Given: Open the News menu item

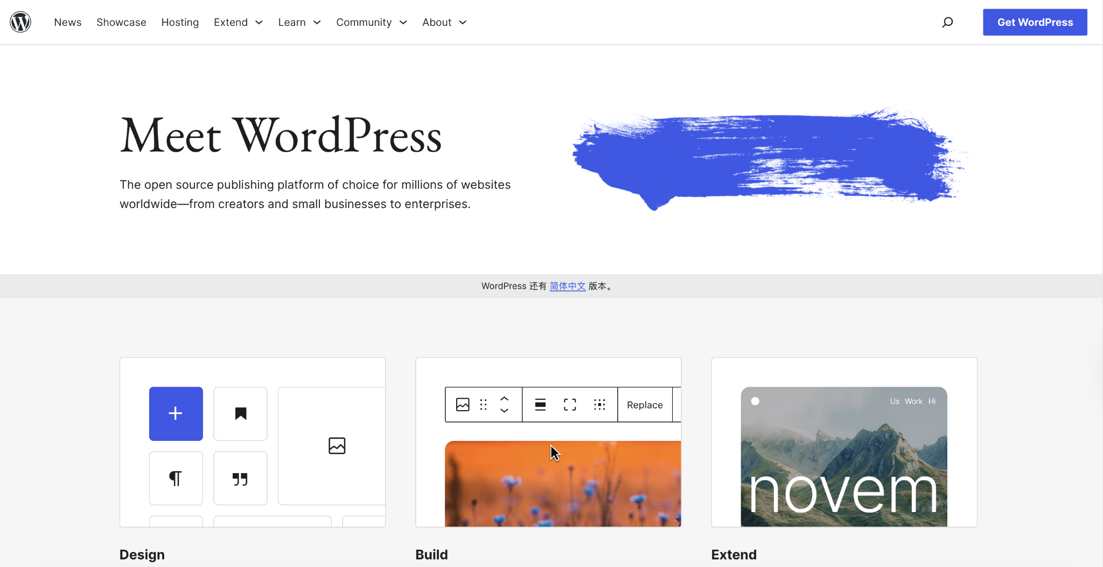Looking at the screenshot, I should [x=67, y=22].
